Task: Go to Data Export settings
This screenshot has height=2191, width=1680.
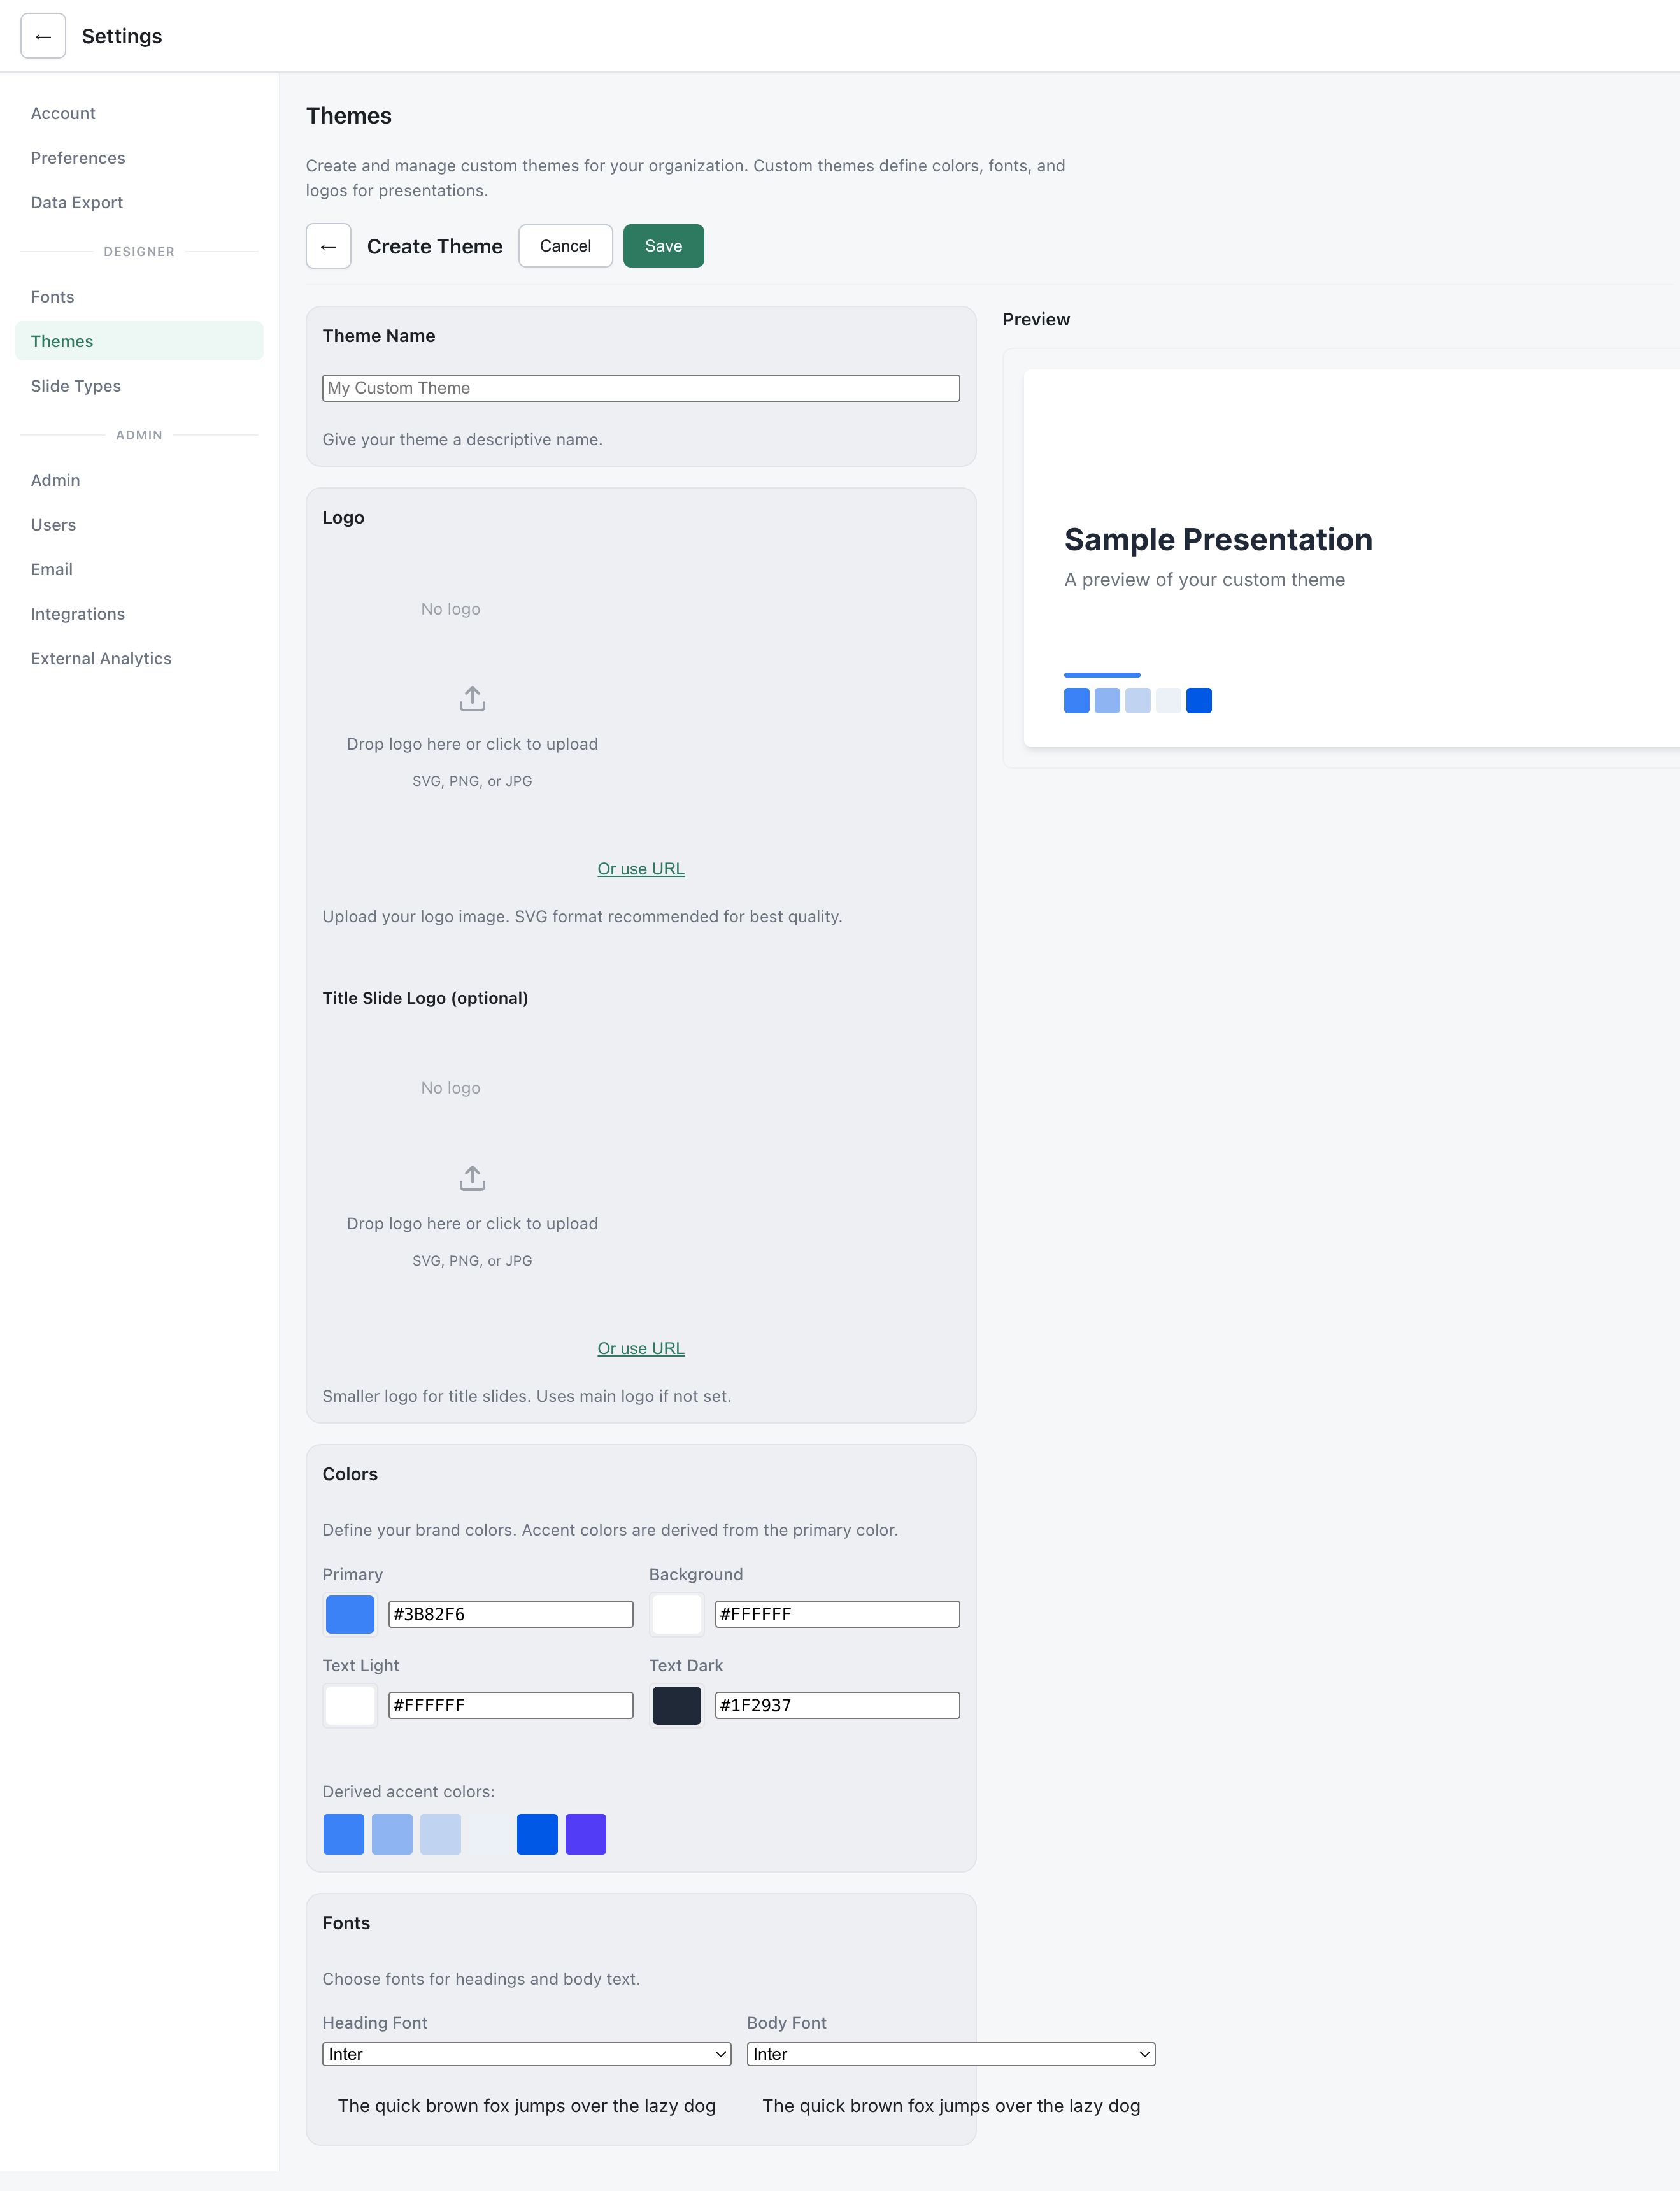Action: pos(139,202)
